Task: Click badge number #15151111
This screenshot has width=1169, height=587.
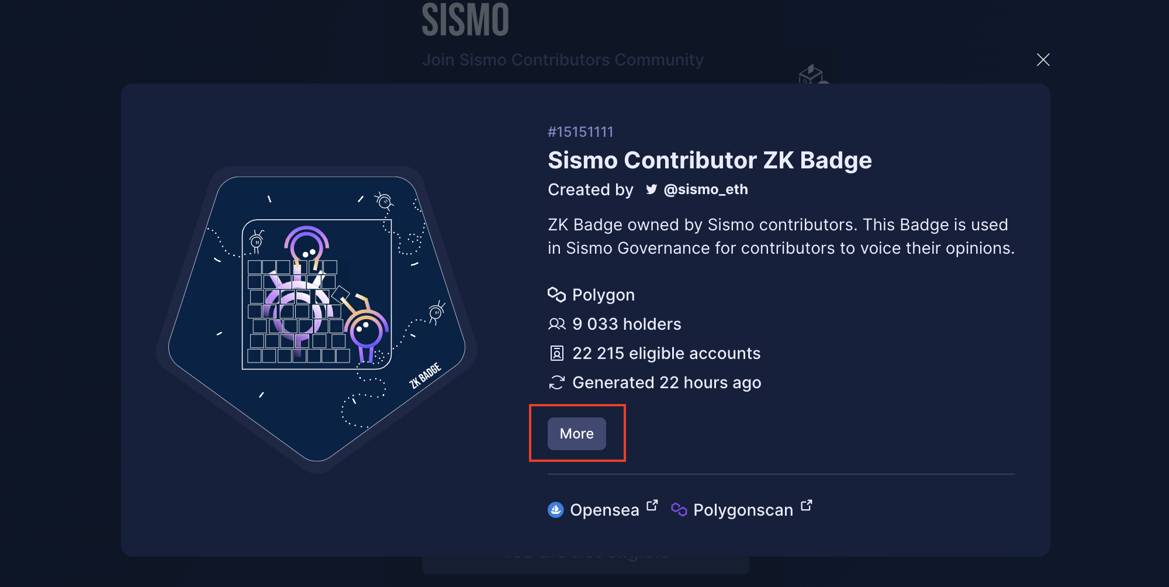Action: tap(580, 132)
